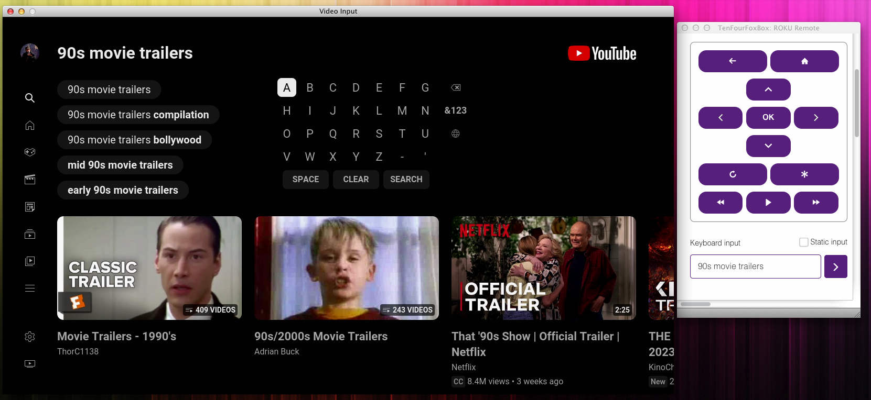Image resolution: width=871 pixels, height=400 pixels.
Task: Select the letter Z key
Action: click(379, 157)
